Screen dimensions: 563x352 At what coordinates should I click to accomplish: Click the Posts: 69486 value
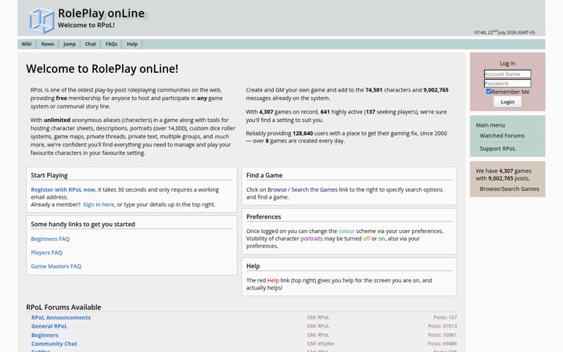443,343
